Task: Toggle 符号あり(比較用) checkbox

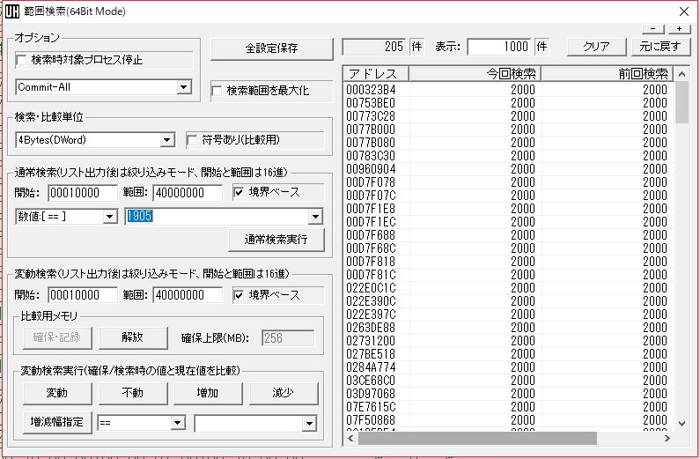Action: click(192, 140)
